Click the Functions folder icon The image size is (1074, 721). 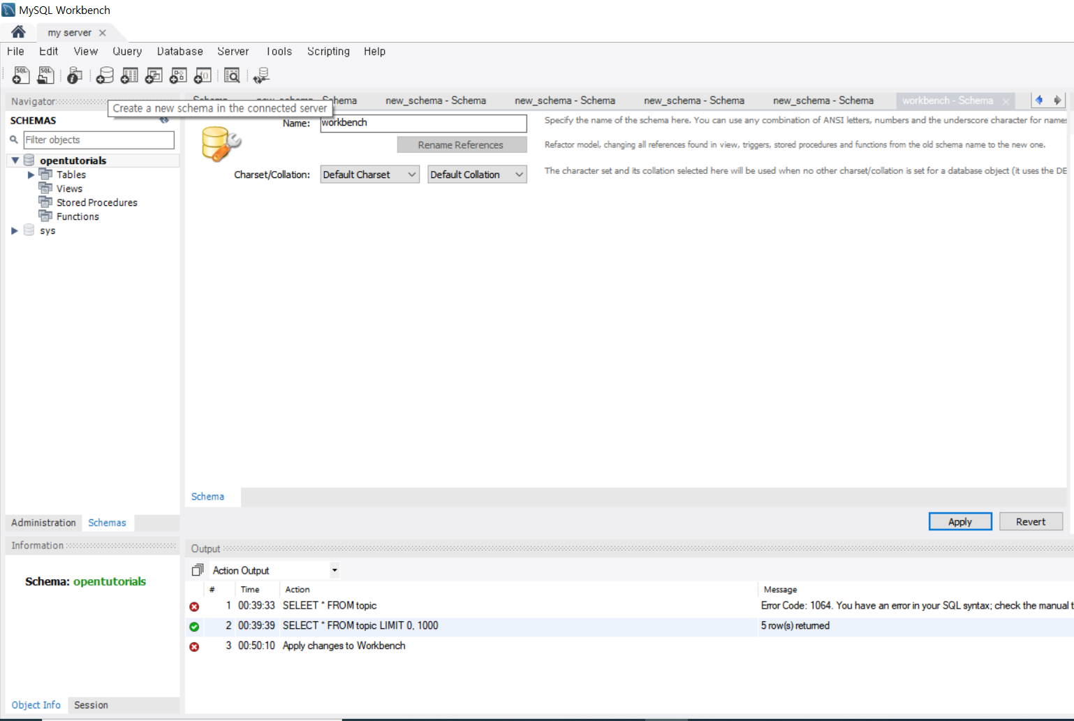click(45, 216)
